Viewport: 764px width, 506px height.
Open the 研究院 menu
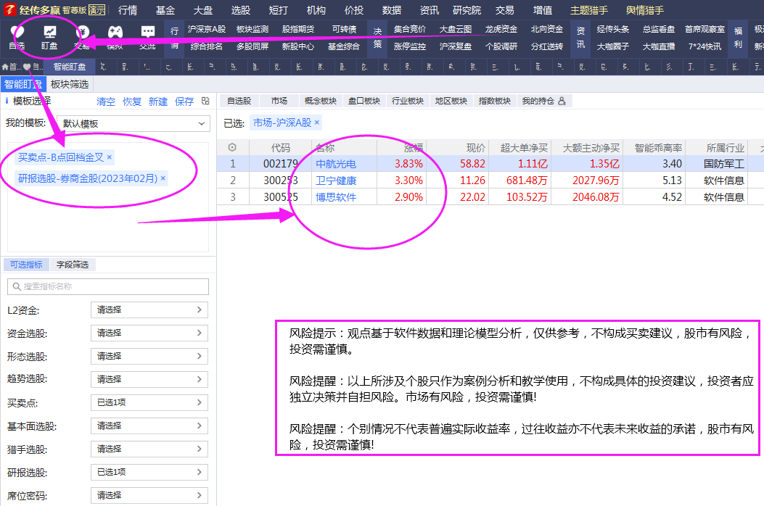[467, 10]
